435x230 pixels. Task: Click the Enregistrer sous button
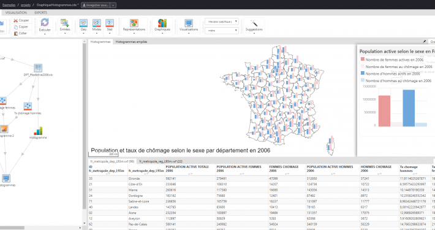pos(96,5)
